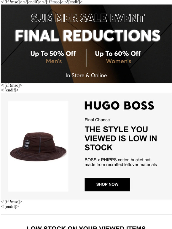Image resolution: width=172 pixels, height=229 pixels.
Task: Click the FINAL REDUCTIONS banner headline
Action: point(87,36)
